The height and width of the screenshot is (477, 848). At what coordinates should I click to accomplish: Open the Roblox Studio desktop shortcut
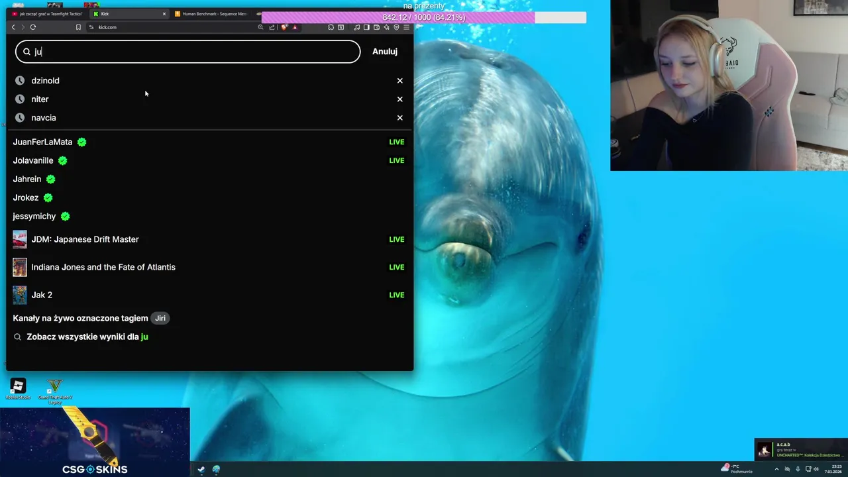18,389
